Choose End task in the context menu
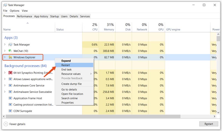222x131 pixels. tap(74, 70)
